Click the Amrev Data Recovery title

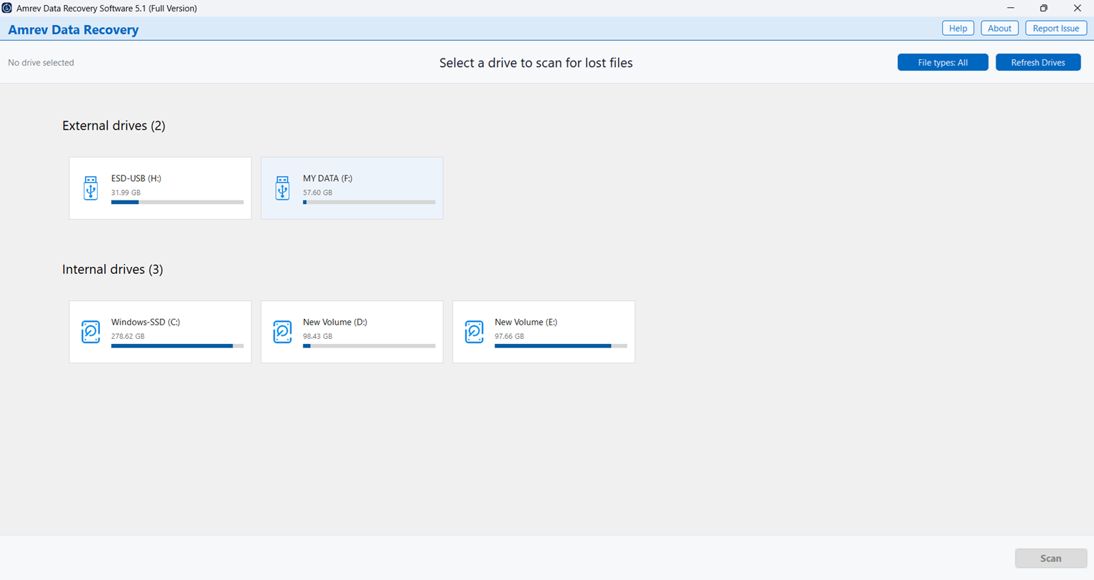point(74,30)
